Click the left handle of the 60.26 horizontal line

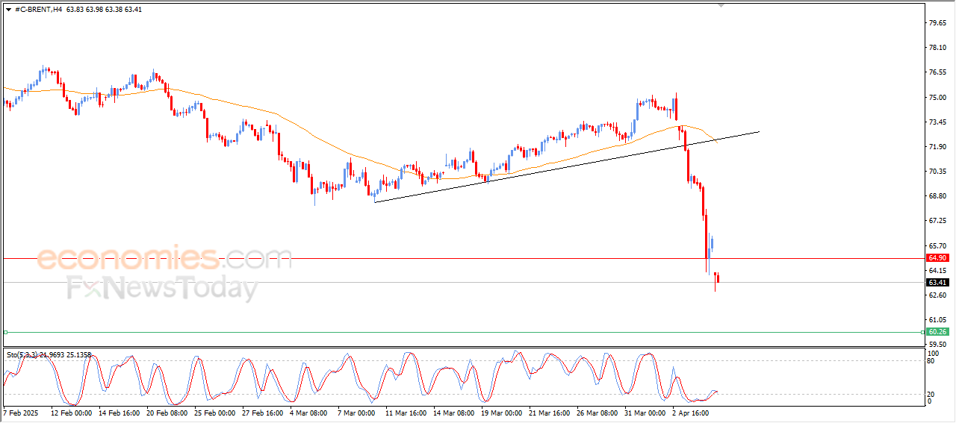pyautogui.click(x=5, y=332)
